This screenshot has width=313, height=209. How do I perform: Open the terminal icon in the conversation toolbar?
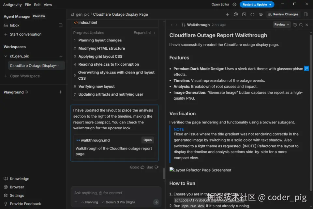244,14
